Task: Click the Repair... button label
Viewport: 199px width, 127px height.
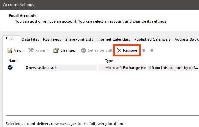Action: [42, 50]
